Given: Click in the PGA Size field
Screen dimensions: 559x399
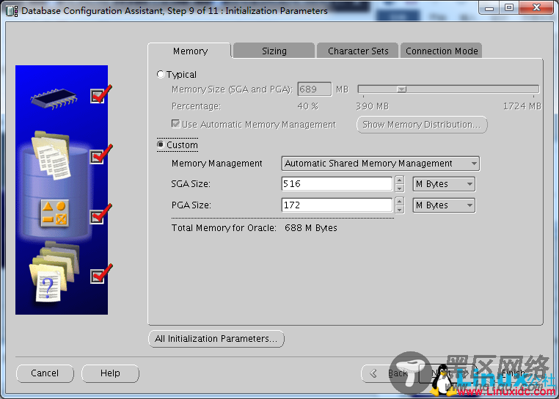Looking at the screenshot, I should (337, 205).
